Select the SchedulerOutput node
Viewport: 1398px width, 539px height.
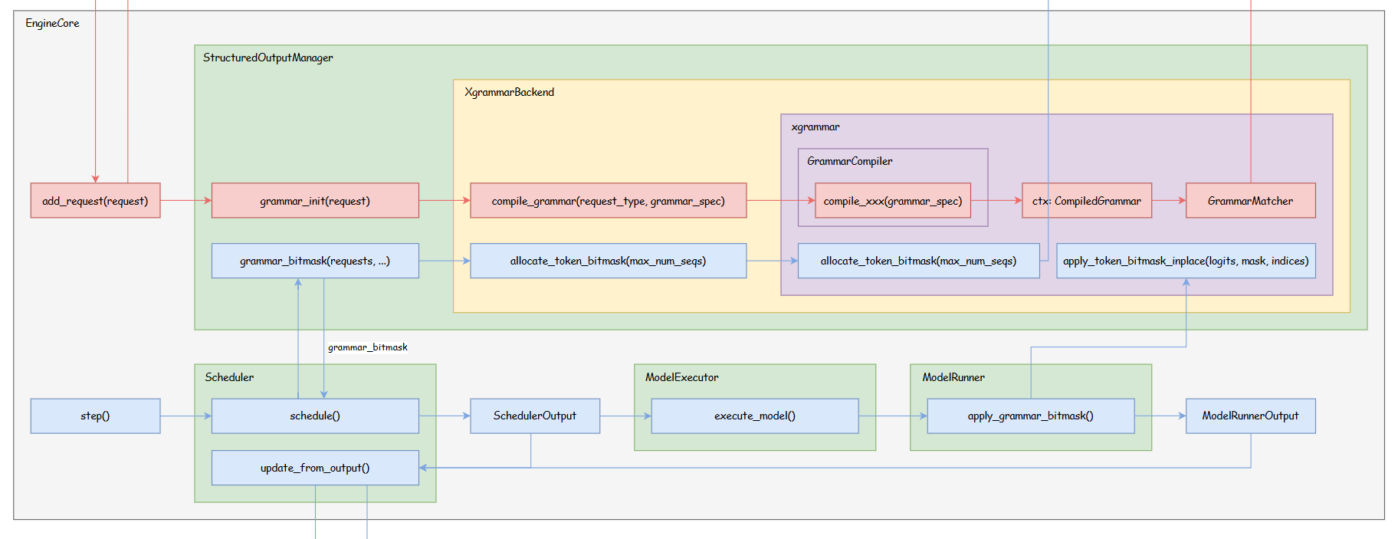(x=535, y=416)
